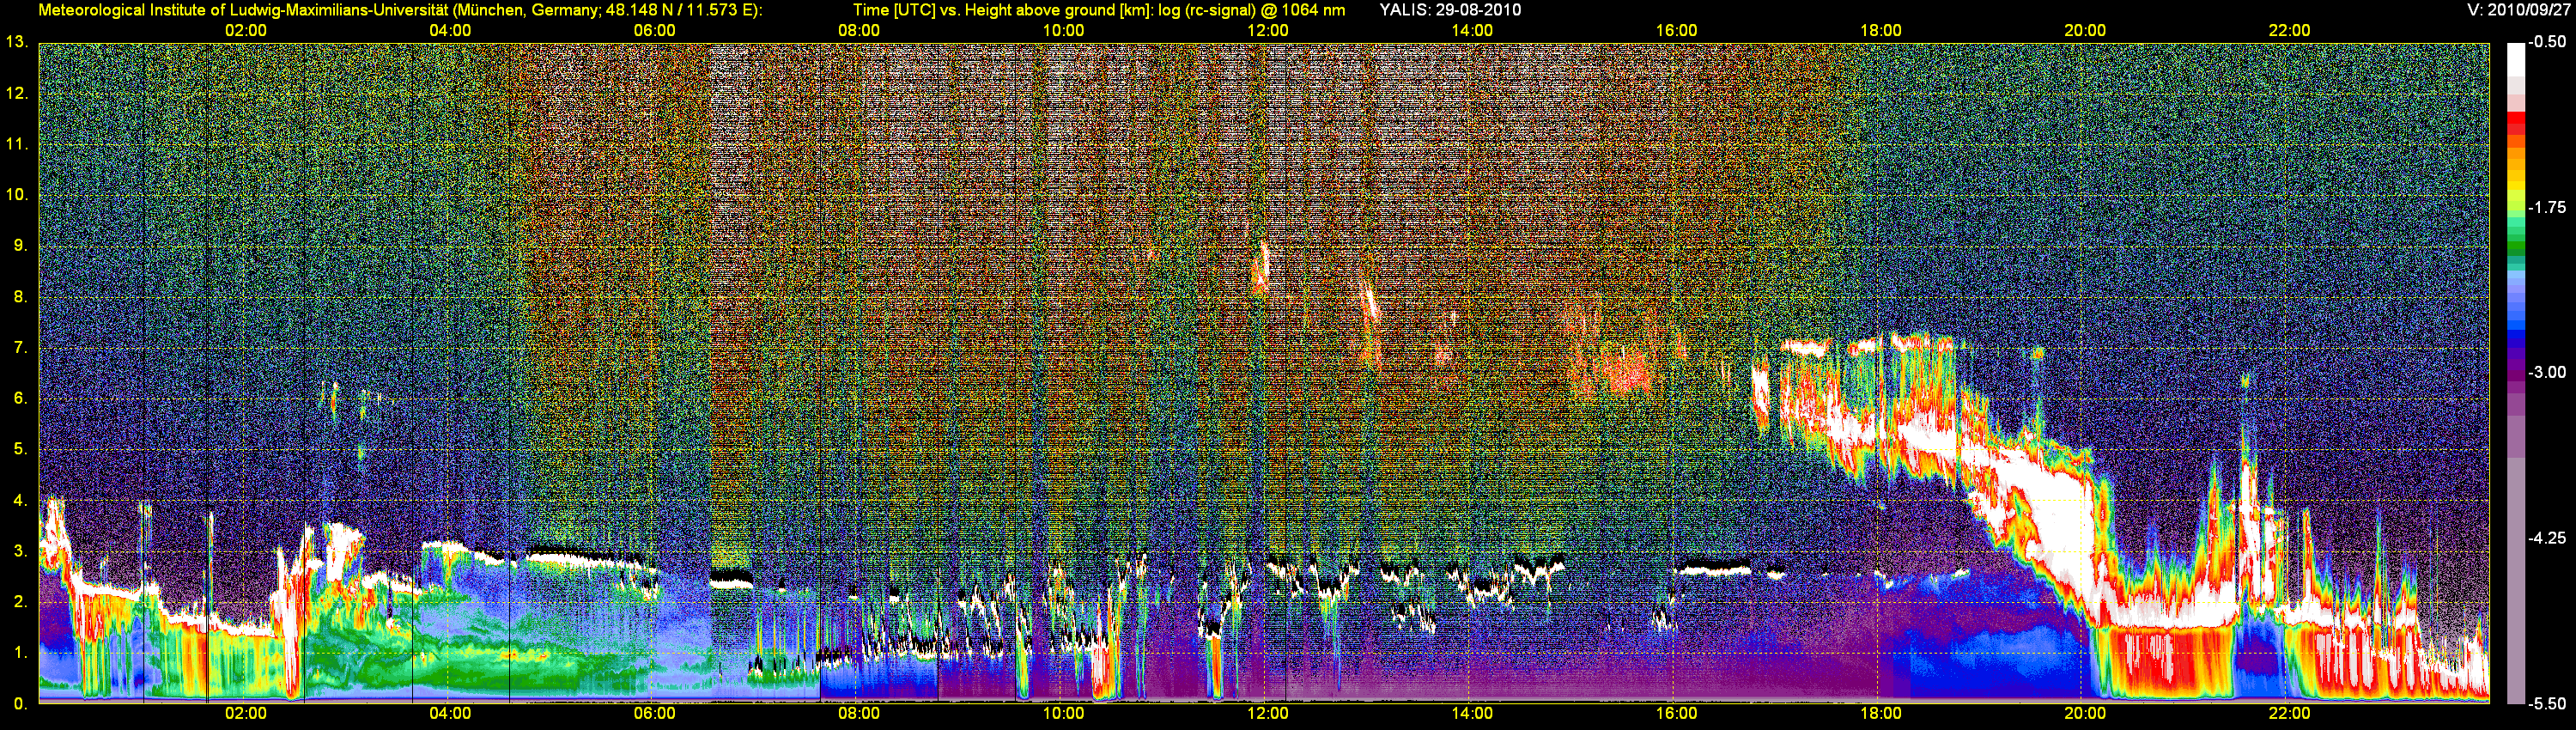This screenshot has height=730, width=2576.
Task: Click the 14:00 label on the bottom time axis
Action: coord(1472,713)
